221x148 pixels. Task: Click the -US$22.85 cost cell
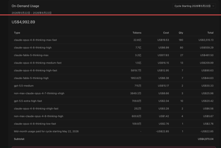[163, 131]
